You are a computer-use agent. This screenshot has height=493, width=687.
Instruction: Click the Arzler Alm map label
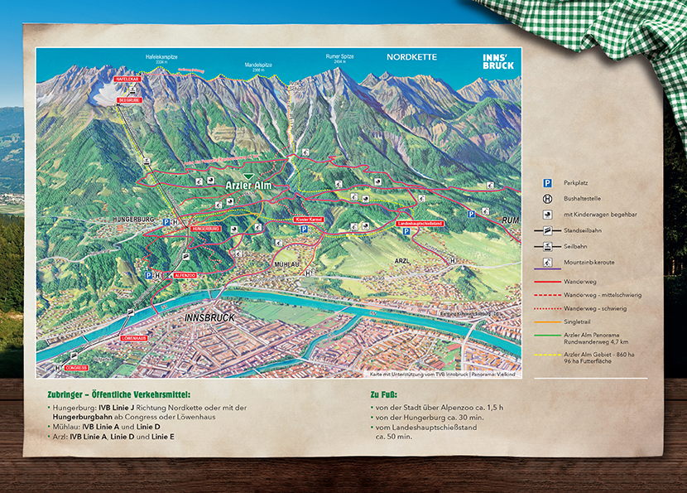click(x=248, y=186)
